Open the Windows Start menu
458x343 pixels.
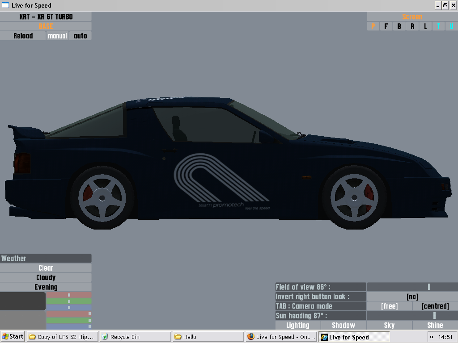click(13, 337)
